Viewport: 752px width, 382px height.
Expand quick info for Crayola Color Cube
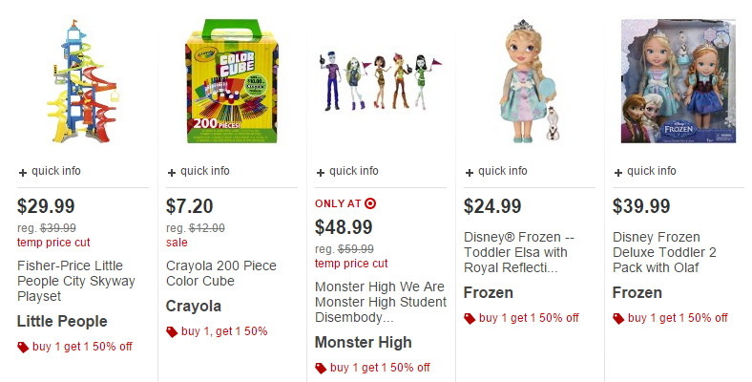pyautogui.click(x=198, y=171)
